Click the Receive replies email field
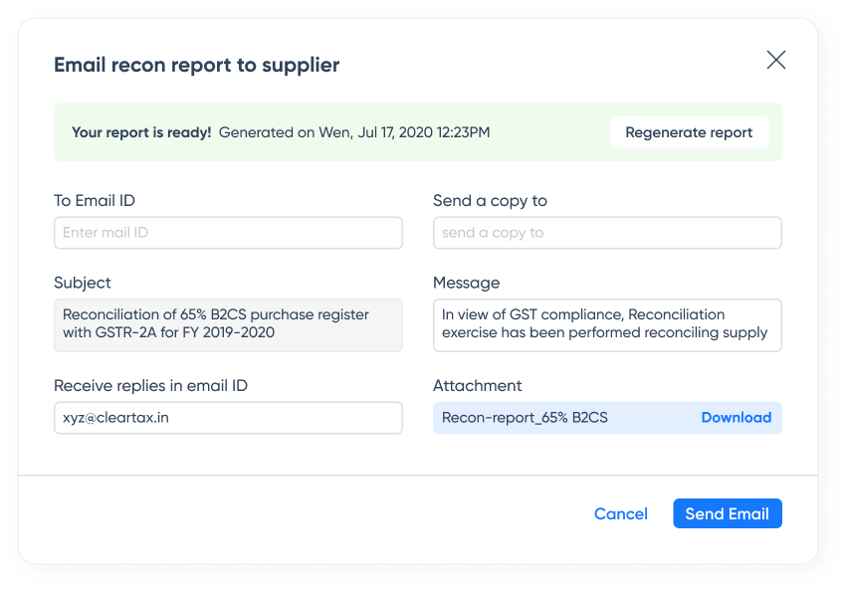The image size is (847, 593). point(228,418)
